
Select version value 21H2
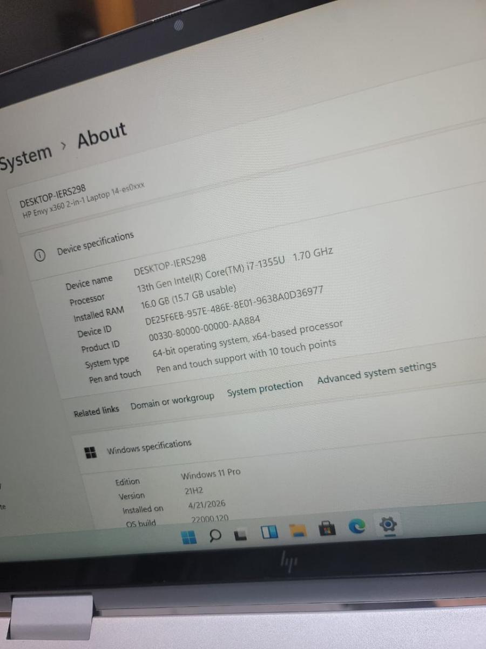(x=194, y=491)
